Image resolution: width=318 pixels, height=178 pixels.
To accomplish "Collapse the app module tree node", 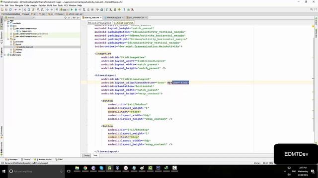I will tap(5, 21).
